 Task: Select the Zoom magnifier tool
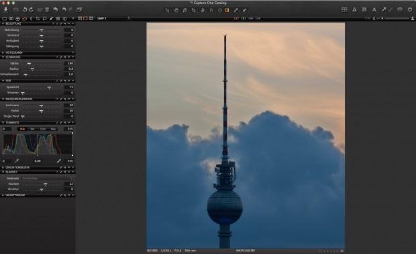(x=185, y=10)
